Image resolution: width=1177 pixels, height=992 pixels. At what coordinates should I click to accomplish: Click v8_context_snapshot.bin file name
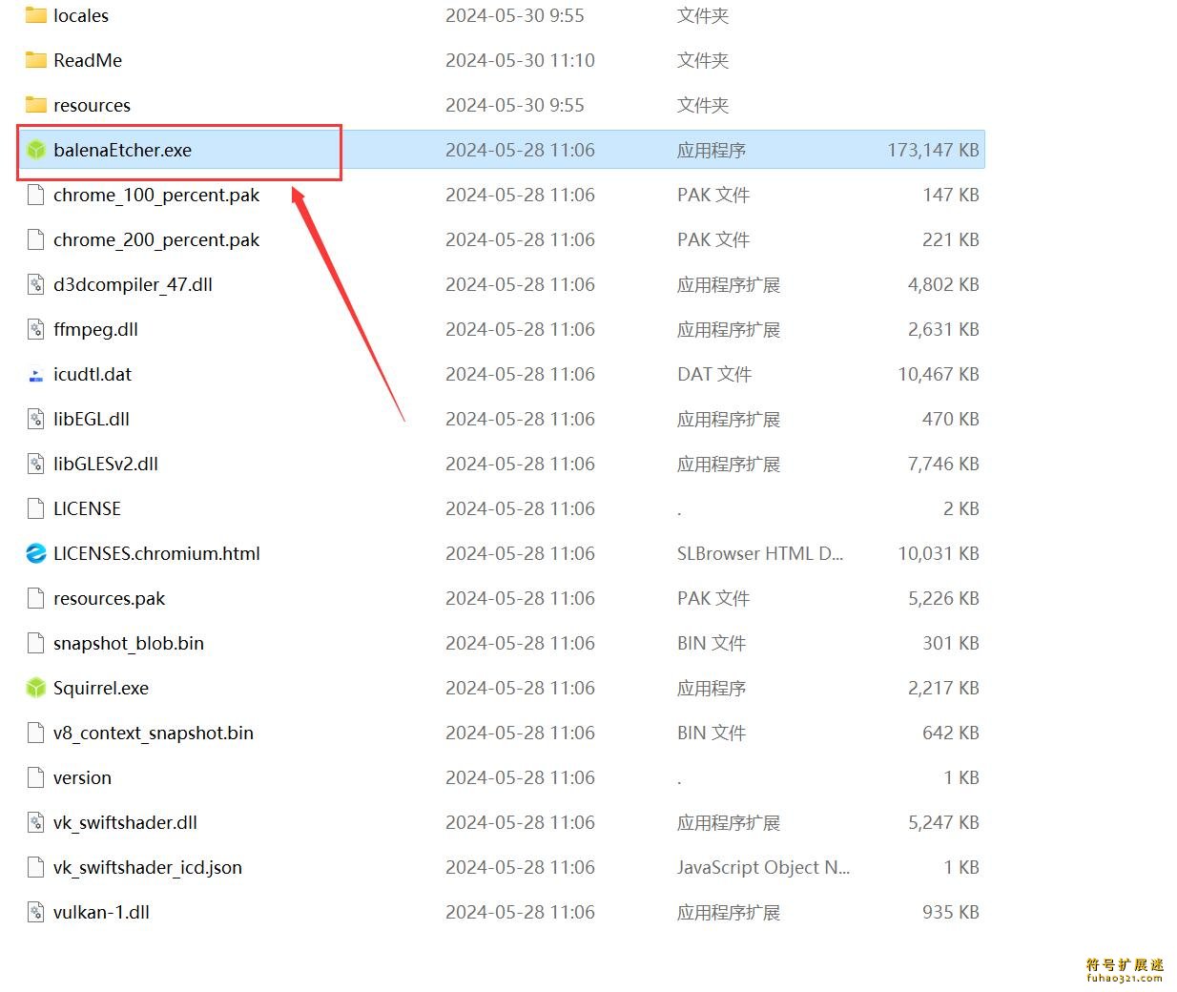click(154, 733)
